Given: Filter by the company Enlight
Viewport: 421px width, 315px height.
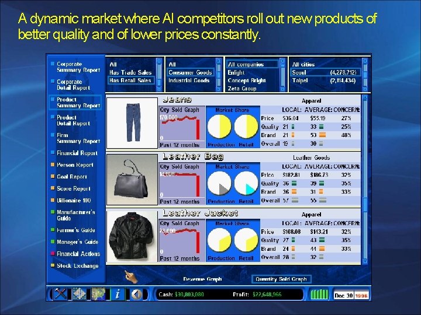Looking at the screenshot, I should 236,72.
